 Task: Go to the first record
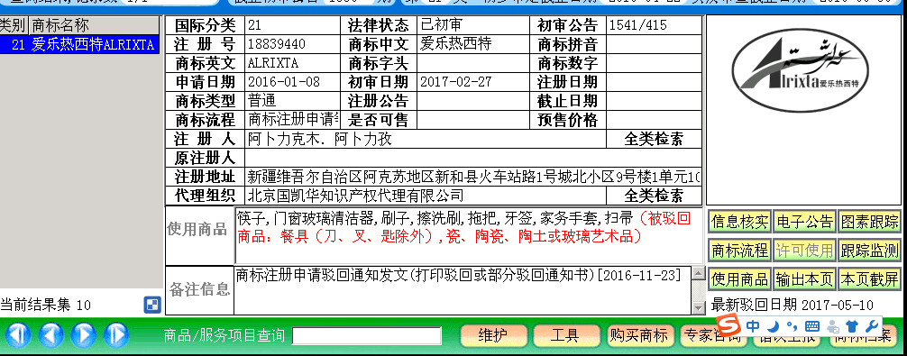pyautogui.click(x=19, y=334)
